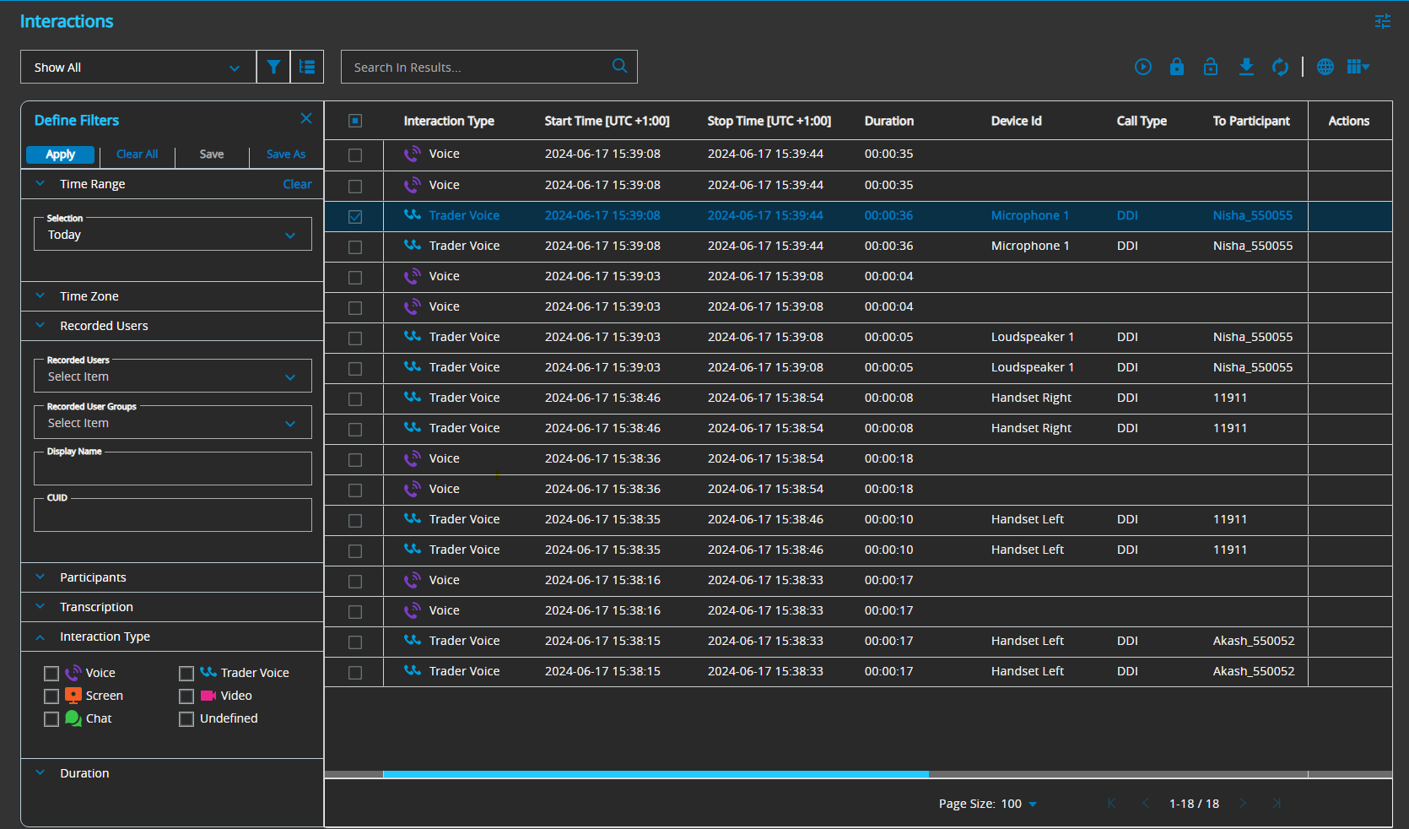
Task: Click the horizontal table scrollbar thumb
Action: point(656,774)
